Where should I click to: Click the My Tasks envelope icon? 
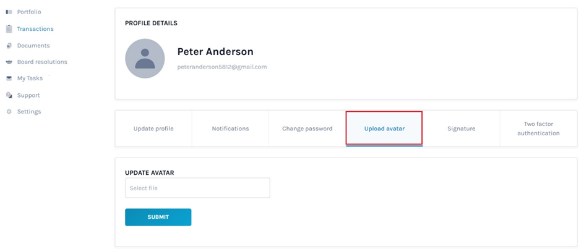click(x=9, y=78)
